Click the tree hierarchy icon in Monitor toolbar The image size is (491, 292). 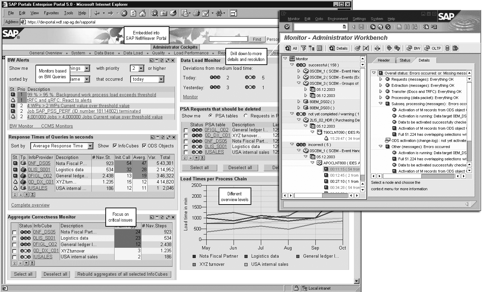tap(311, 48)
